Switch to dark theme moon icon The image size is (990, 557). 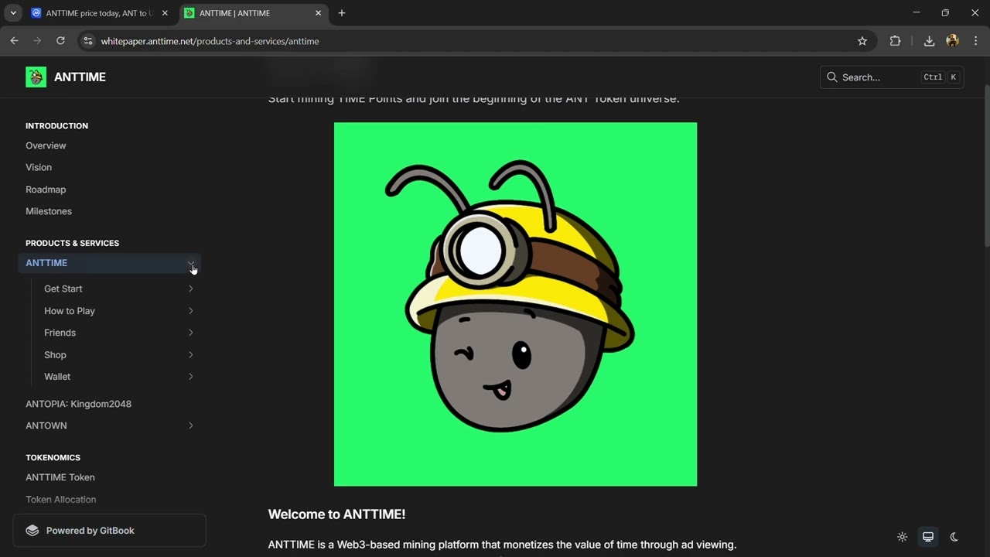point(954,537)
